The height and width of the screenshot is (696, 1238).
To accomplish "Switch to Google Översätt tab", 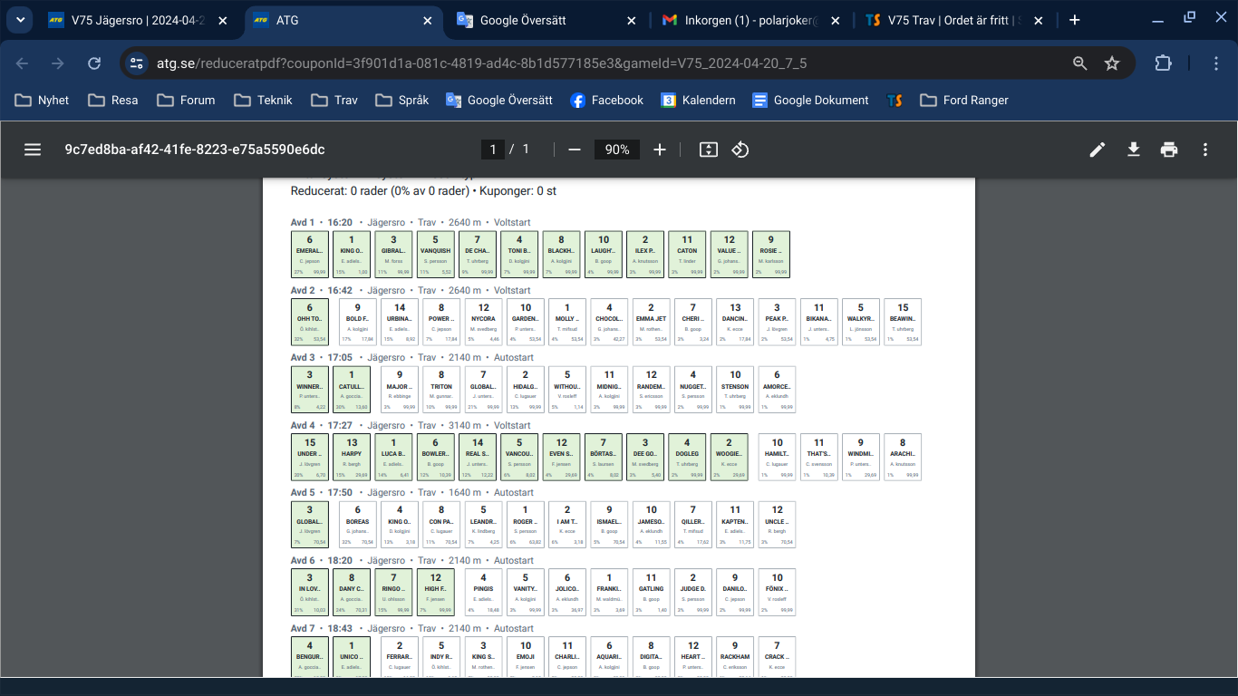I will pyautogui.click(x=544, y=20).
